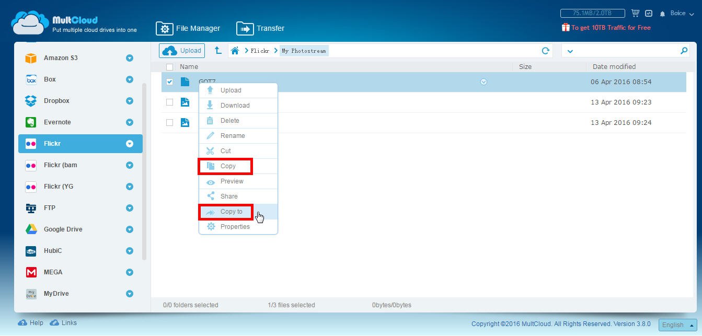Open the search filter dropdown arrow
The image size is (702, 336).
tap(570, 51)
